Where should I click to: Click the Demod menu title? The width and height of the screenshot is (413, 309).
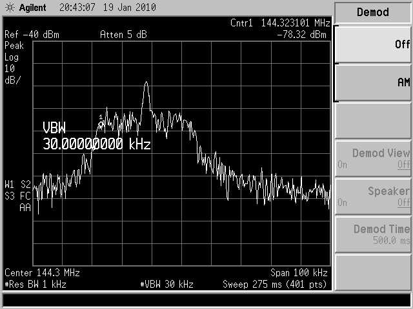[x=373, y=12]
